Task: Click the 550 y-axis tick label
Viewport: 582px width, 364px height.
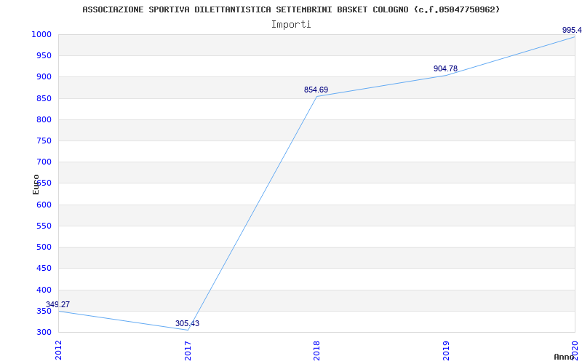Action: coord(44,226)
